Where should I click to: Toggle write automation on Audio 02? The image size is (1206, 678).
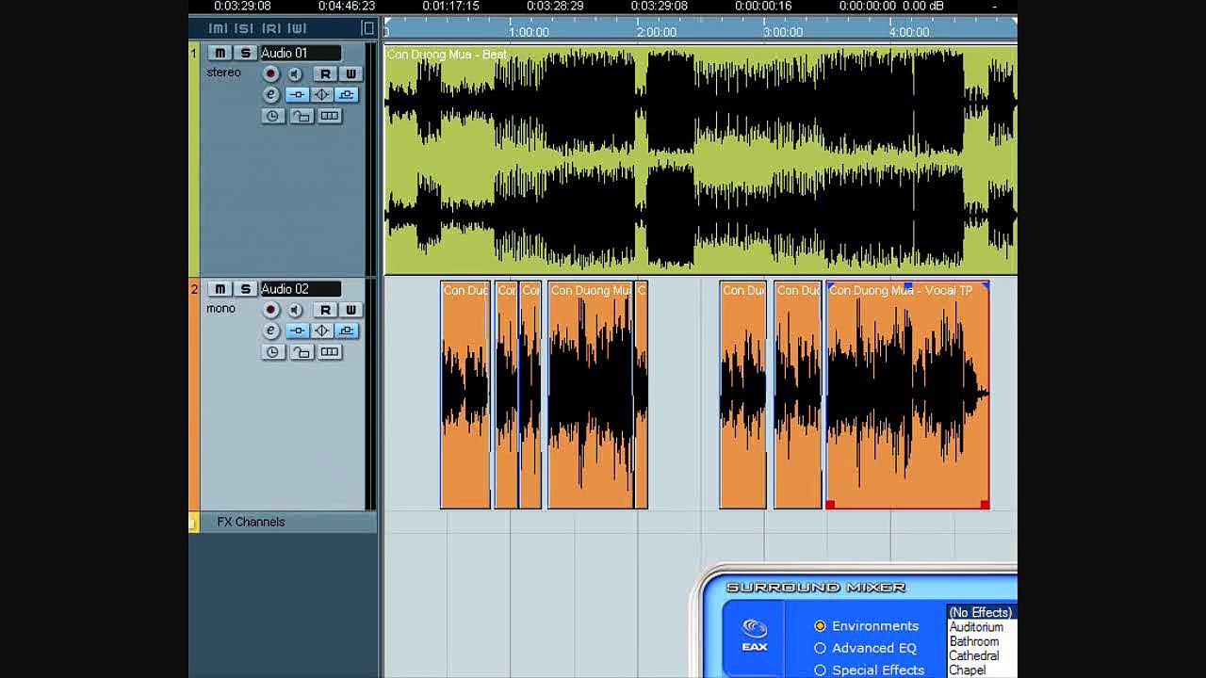[x=350, y=310]
